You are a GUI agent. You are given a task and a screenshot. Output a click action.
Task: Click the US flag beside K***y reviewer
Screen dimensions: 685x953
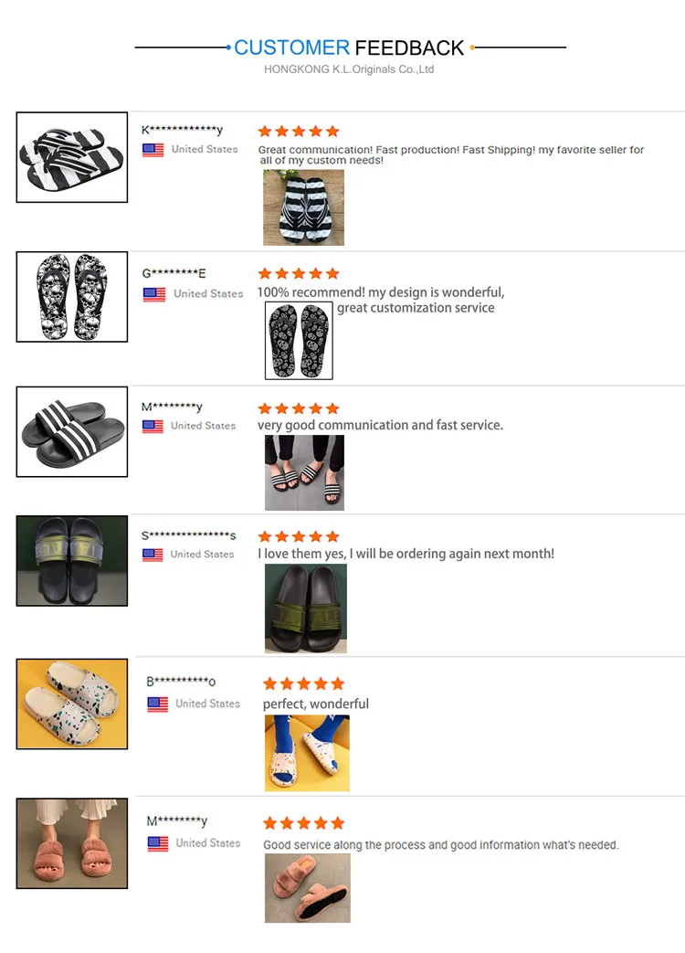153,150
